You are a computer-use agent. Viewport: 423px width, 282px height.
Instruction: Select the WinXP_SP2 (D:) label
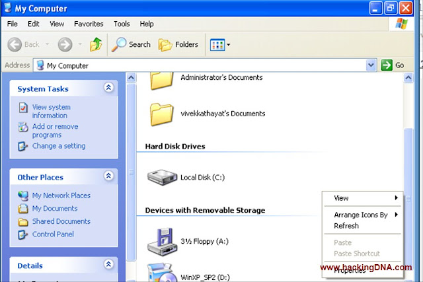tap(205, 277)
